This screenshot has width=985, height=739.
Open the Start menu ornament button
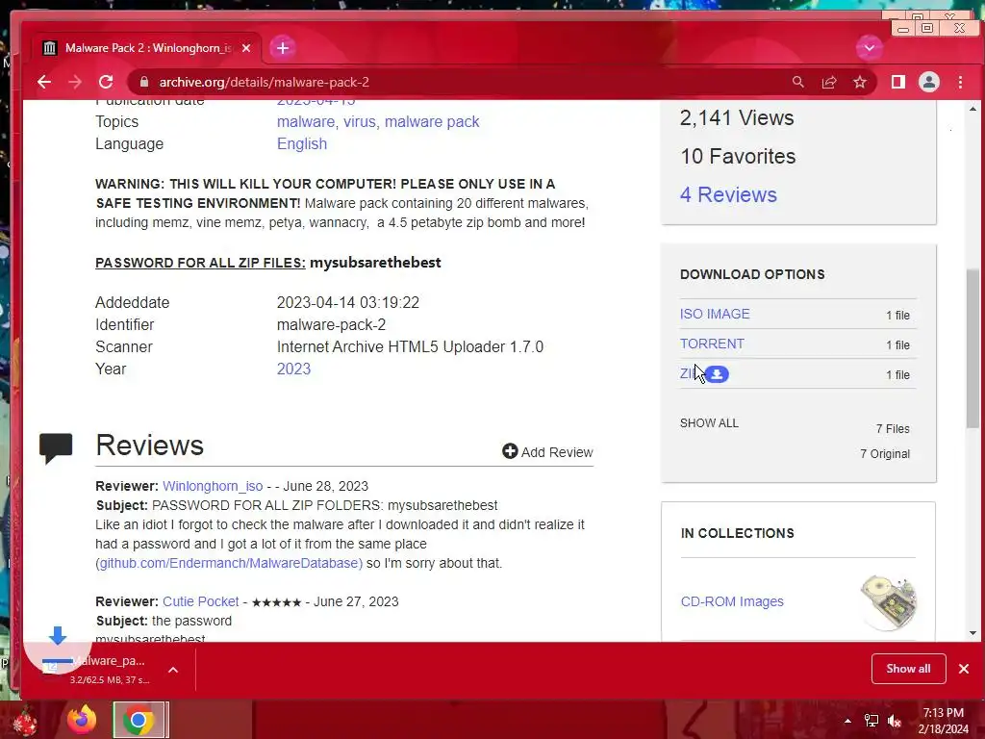[x=24, y=721]
